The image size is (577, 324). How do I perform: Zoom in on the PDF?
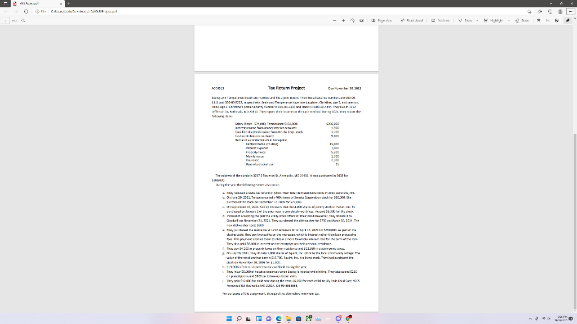[343, 20]
